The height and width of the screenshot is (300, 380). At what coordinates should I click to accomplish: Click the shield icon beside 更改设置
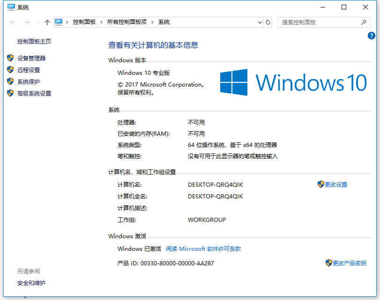tap(321, 184)
